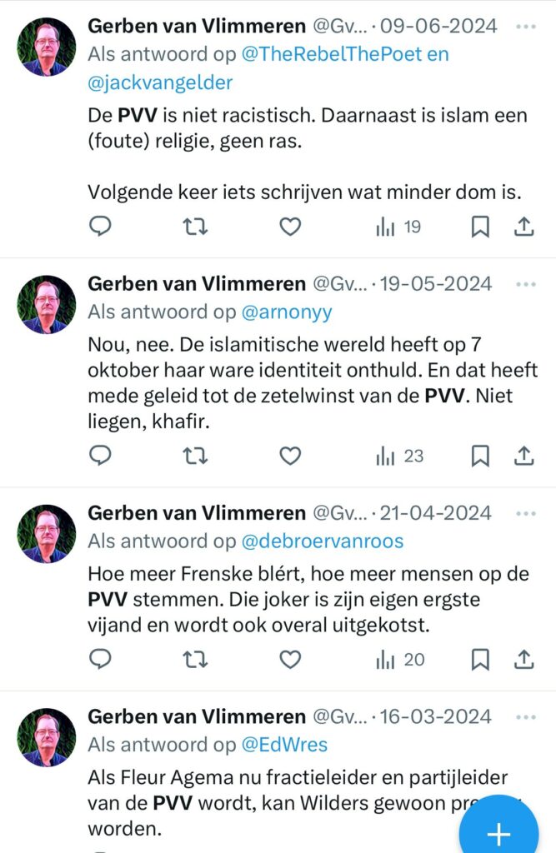
Task: Open the @debroervanroos mention link
Action: pyautogui.click(x=323, y=541)
